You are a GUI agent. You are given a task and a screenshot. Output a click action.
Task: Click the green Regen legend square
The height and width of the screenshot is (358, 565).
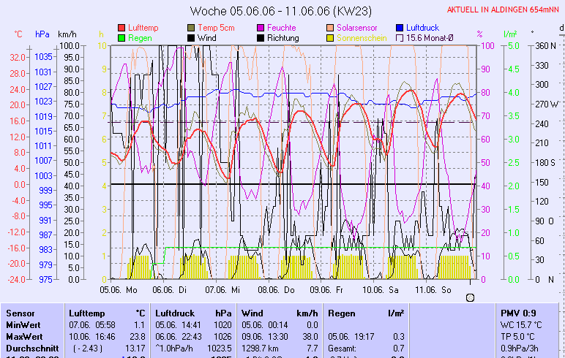[x=121, y=38]
